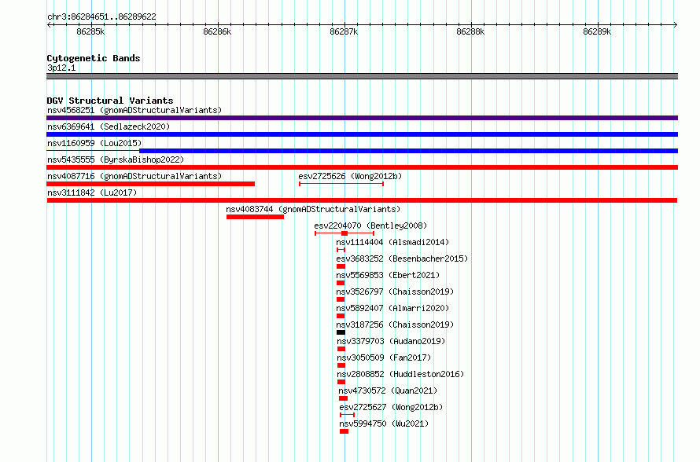Click the red bar below nsv3111842

[x=362, y=200]
